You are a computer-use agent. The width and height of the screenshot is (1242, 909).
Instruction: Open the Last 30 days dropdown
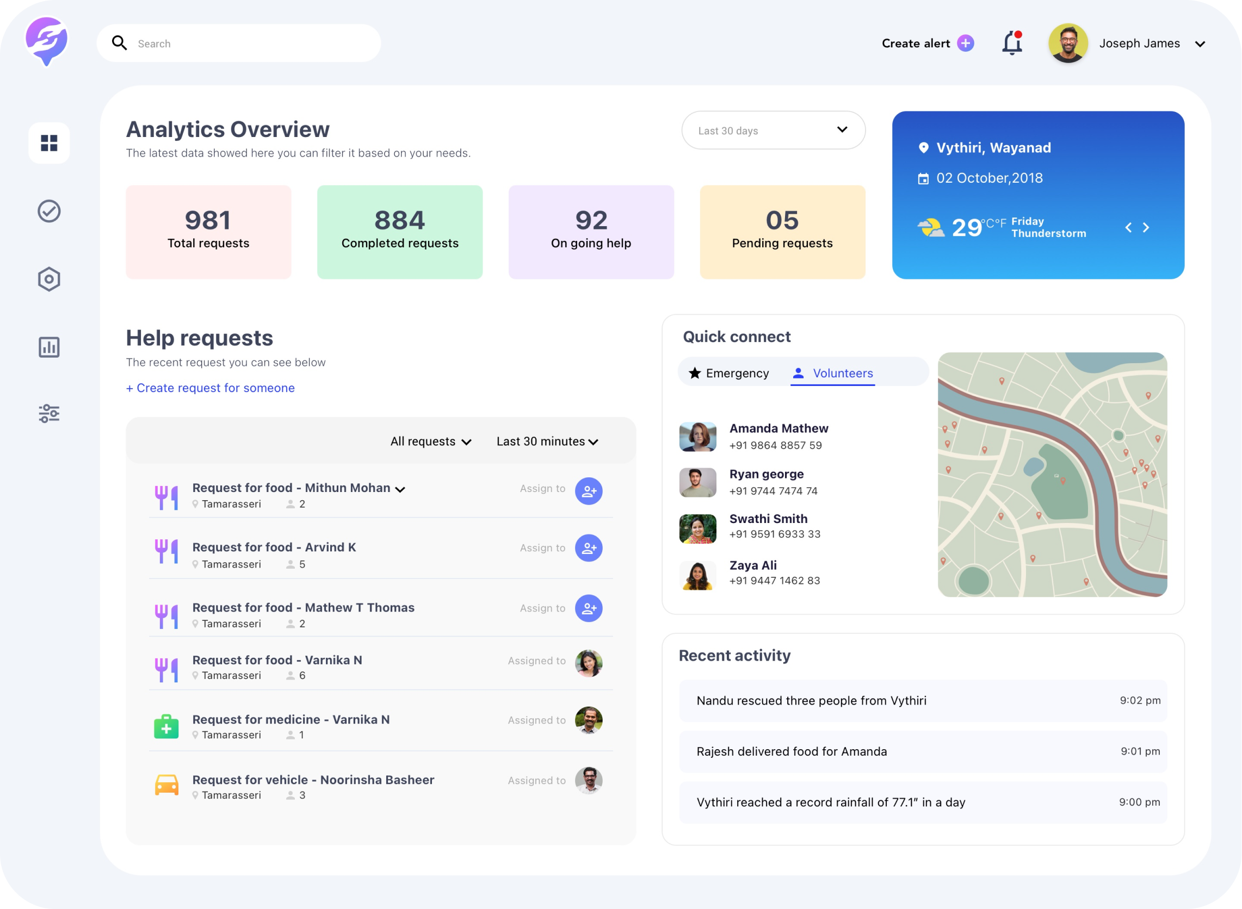coord(773,130)
